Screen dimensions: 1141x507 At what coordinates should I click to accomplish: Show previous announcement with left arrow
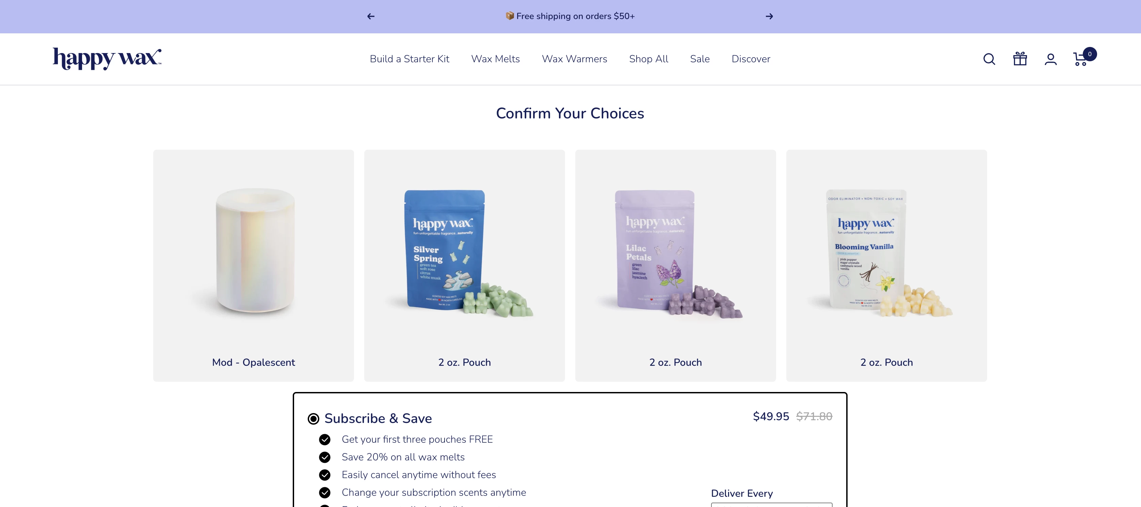(371, 16)
